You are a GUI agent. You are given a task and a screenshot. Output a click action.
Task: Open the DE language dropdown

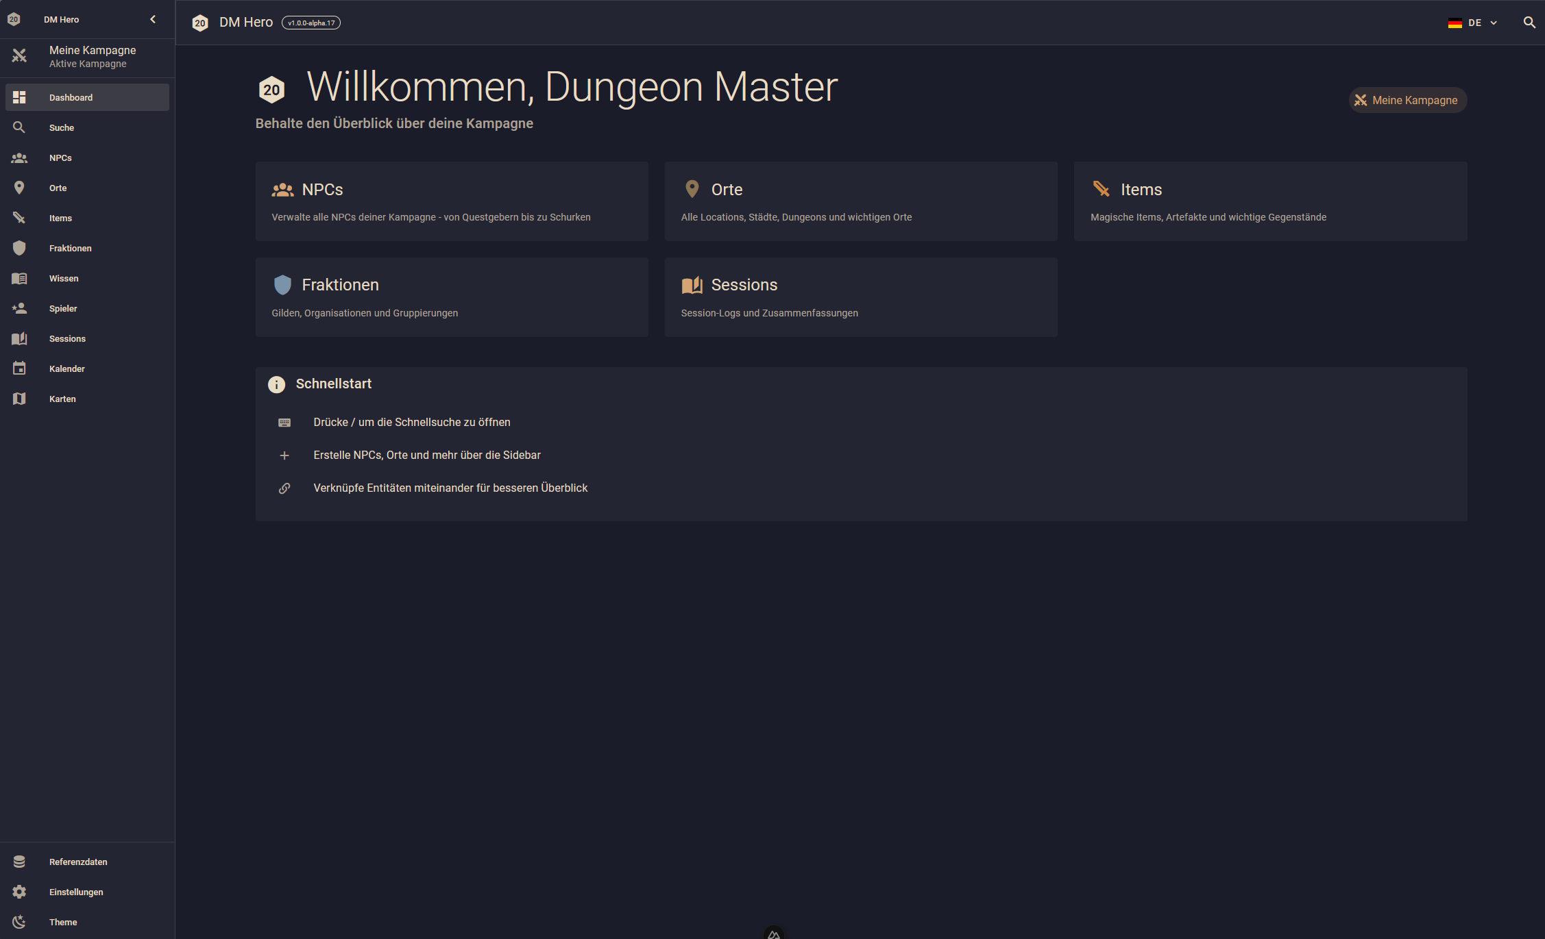point(1472,23)
